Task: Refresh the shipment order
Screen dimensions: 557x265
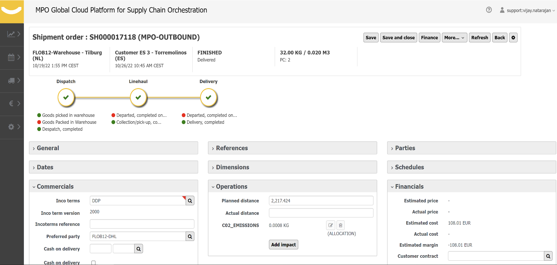Action: (480, 38)
